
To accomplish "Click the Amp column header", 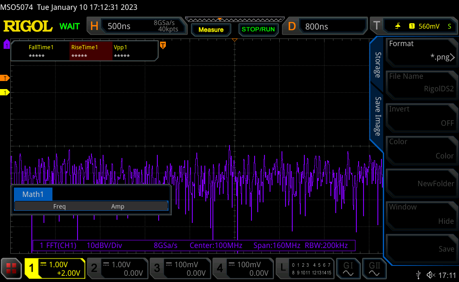I will pyautogui.click(x=118, y=206).
